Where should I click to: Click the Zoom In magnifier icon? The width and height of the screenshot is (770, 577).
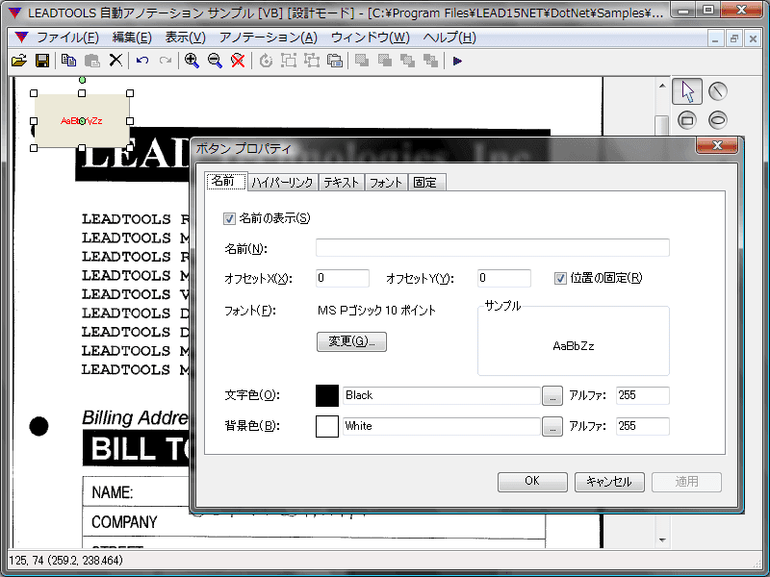click(x=192, y=61)
